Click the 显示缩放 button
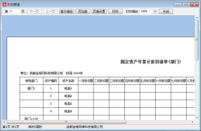The image size is (201, 131). pos(66,11)
